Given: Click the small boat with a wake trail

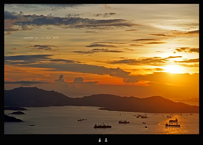Looking at the screenshot, I should click(x=144, y=123).
